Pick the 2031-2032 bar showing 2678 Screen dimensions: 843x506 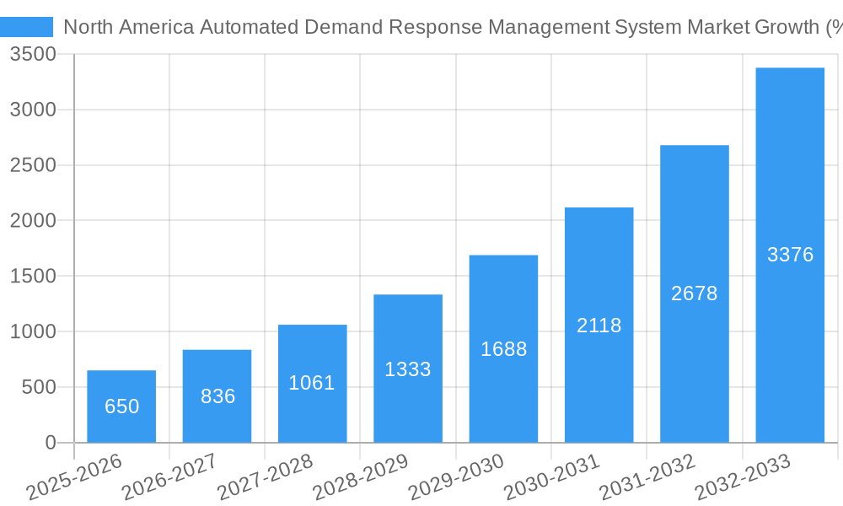tap(695, 294)
